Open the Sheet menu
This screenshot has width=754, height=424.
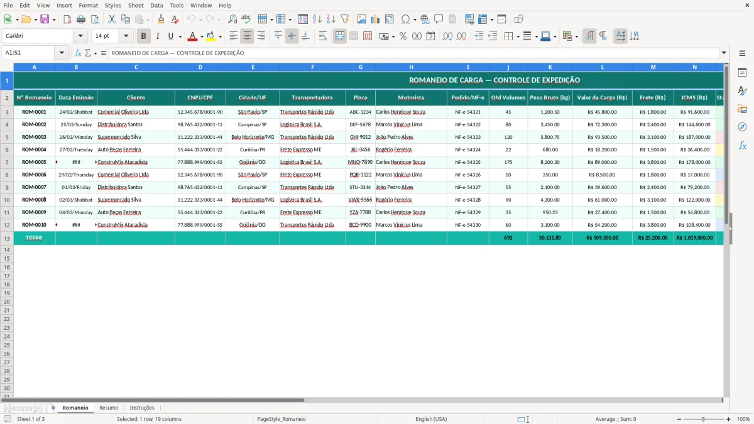136,5
